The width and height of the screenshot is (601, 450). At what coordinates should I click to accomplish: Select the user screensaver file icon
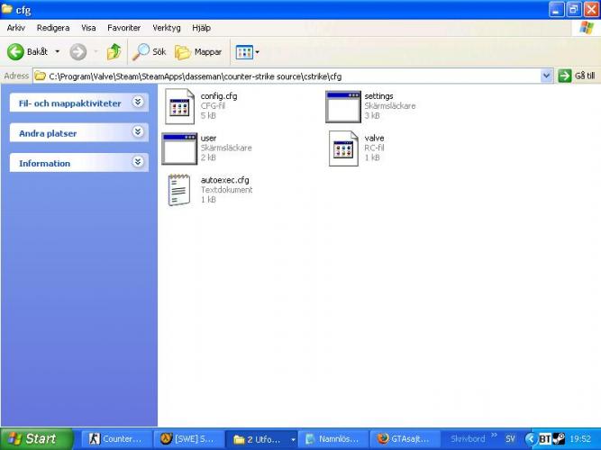[x=179, y=148]
